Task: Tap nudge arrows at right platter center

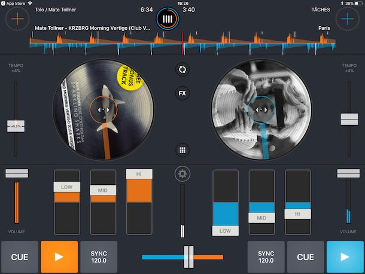Action: click(x=261, y=109)
